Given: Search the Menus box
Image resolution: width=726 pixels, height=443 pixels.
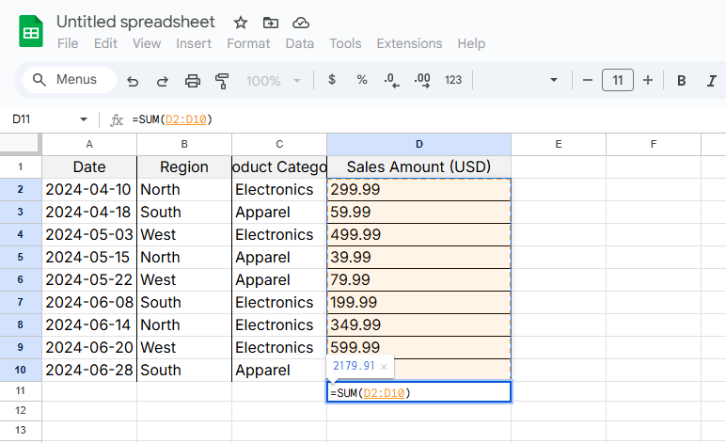Looking at the screenshot, I should click(69, 80).
